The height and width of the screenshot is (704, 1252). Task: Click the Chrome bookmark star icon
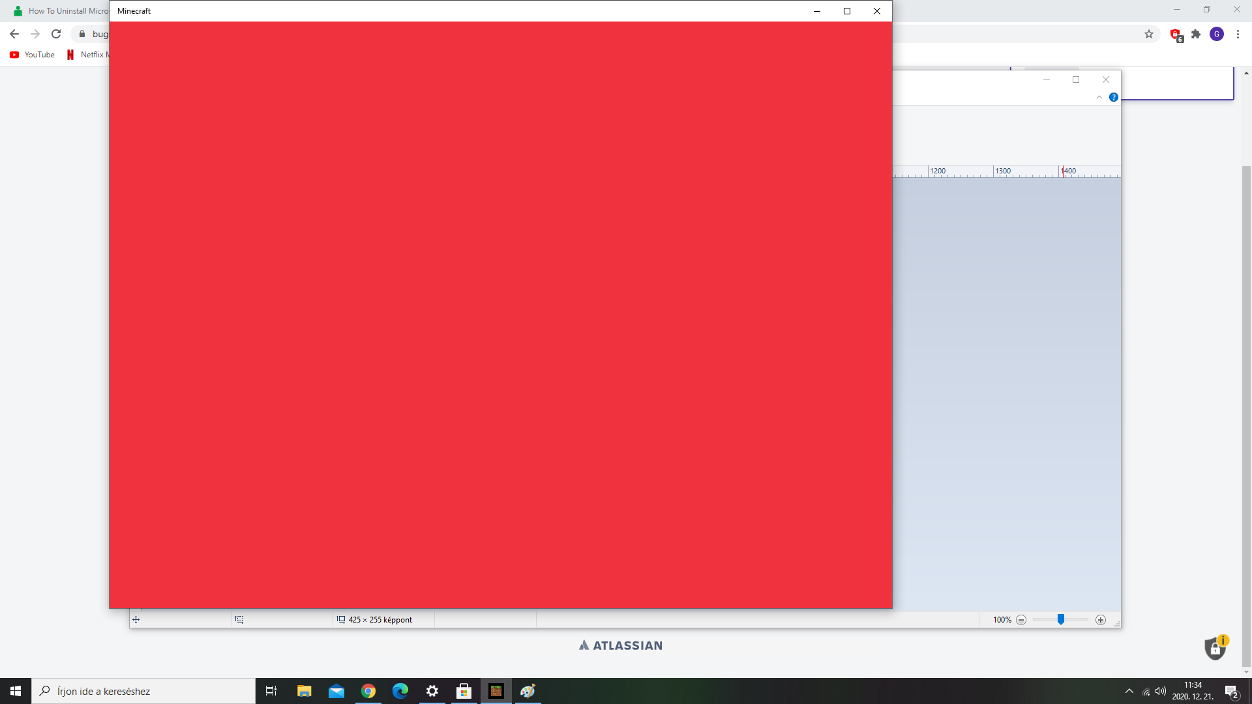pos(1149,34)
